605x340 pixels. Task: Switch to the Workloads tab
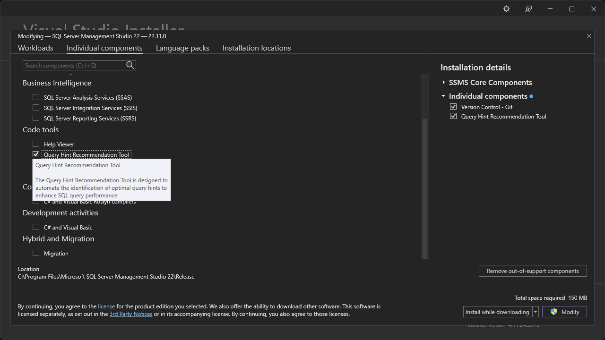pyautogui.click(x=35, y=48)
